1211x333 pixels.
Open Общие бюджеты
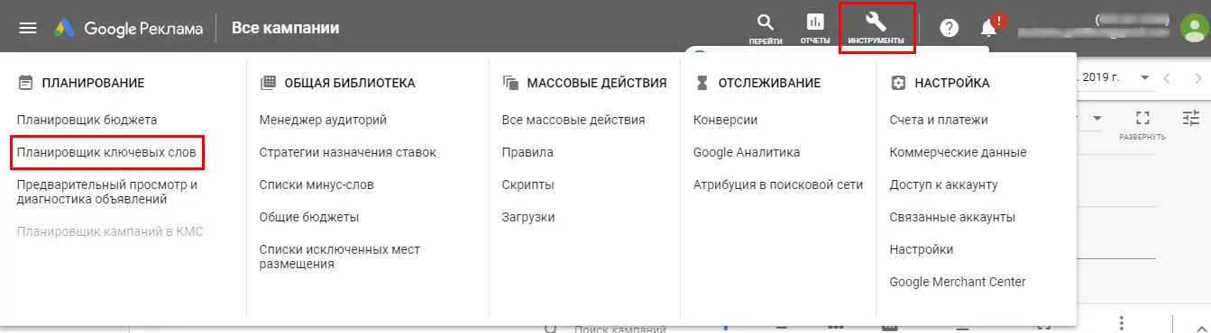click(309, 217)
